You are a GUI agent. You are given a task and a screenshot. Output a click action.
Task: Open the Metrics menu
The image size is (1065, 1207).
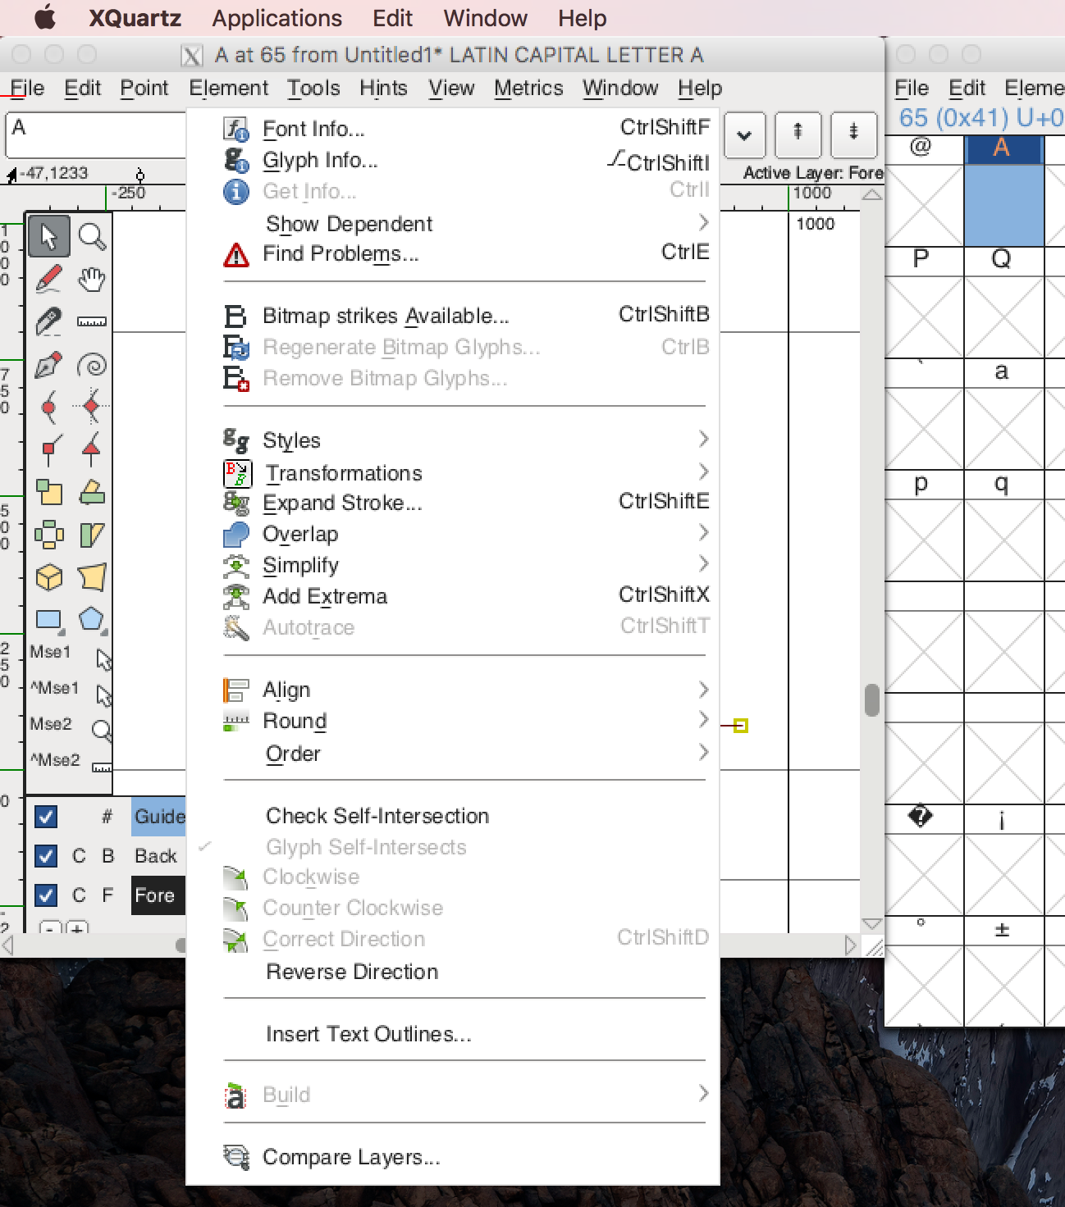click(x=528, y=89)
